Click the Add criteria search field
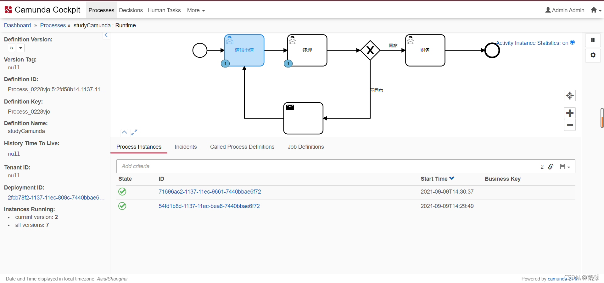This screenshot has height=283, width=604. pos(327,166)
